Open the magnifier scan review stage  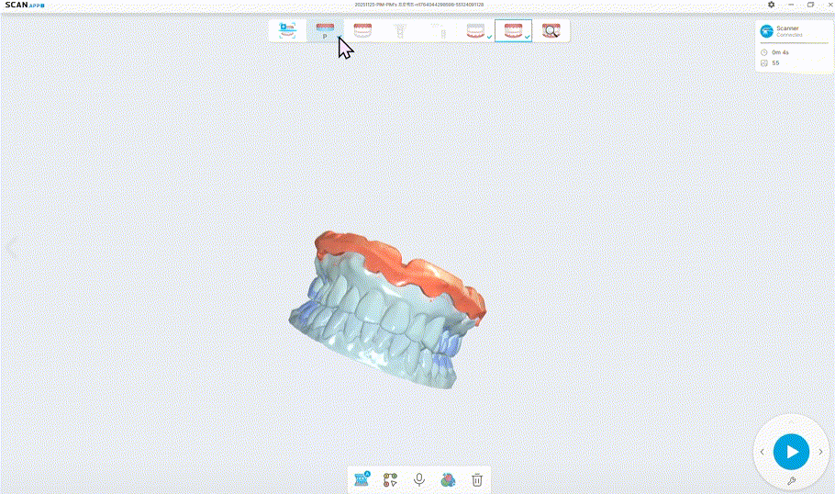551,31
